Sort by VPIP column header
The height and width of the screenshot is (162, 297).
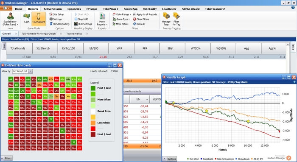(x=121, y=48)
